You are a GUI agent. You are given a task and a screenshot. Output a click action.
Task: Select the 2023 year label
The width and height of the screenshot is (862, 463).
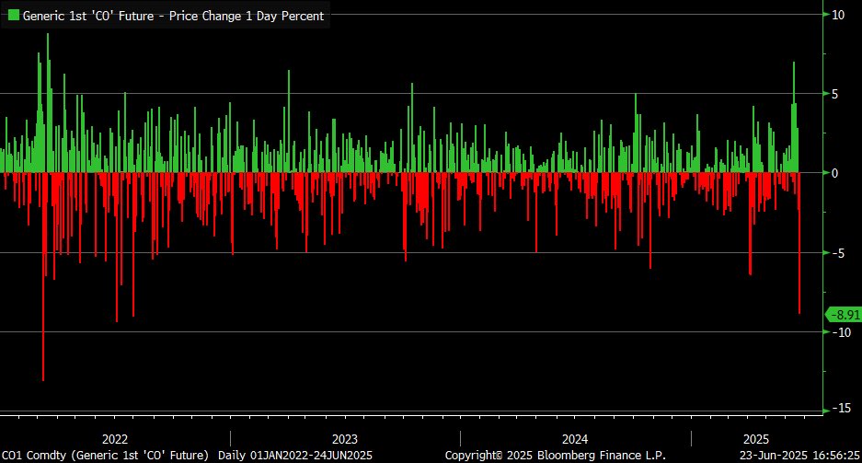345,439
